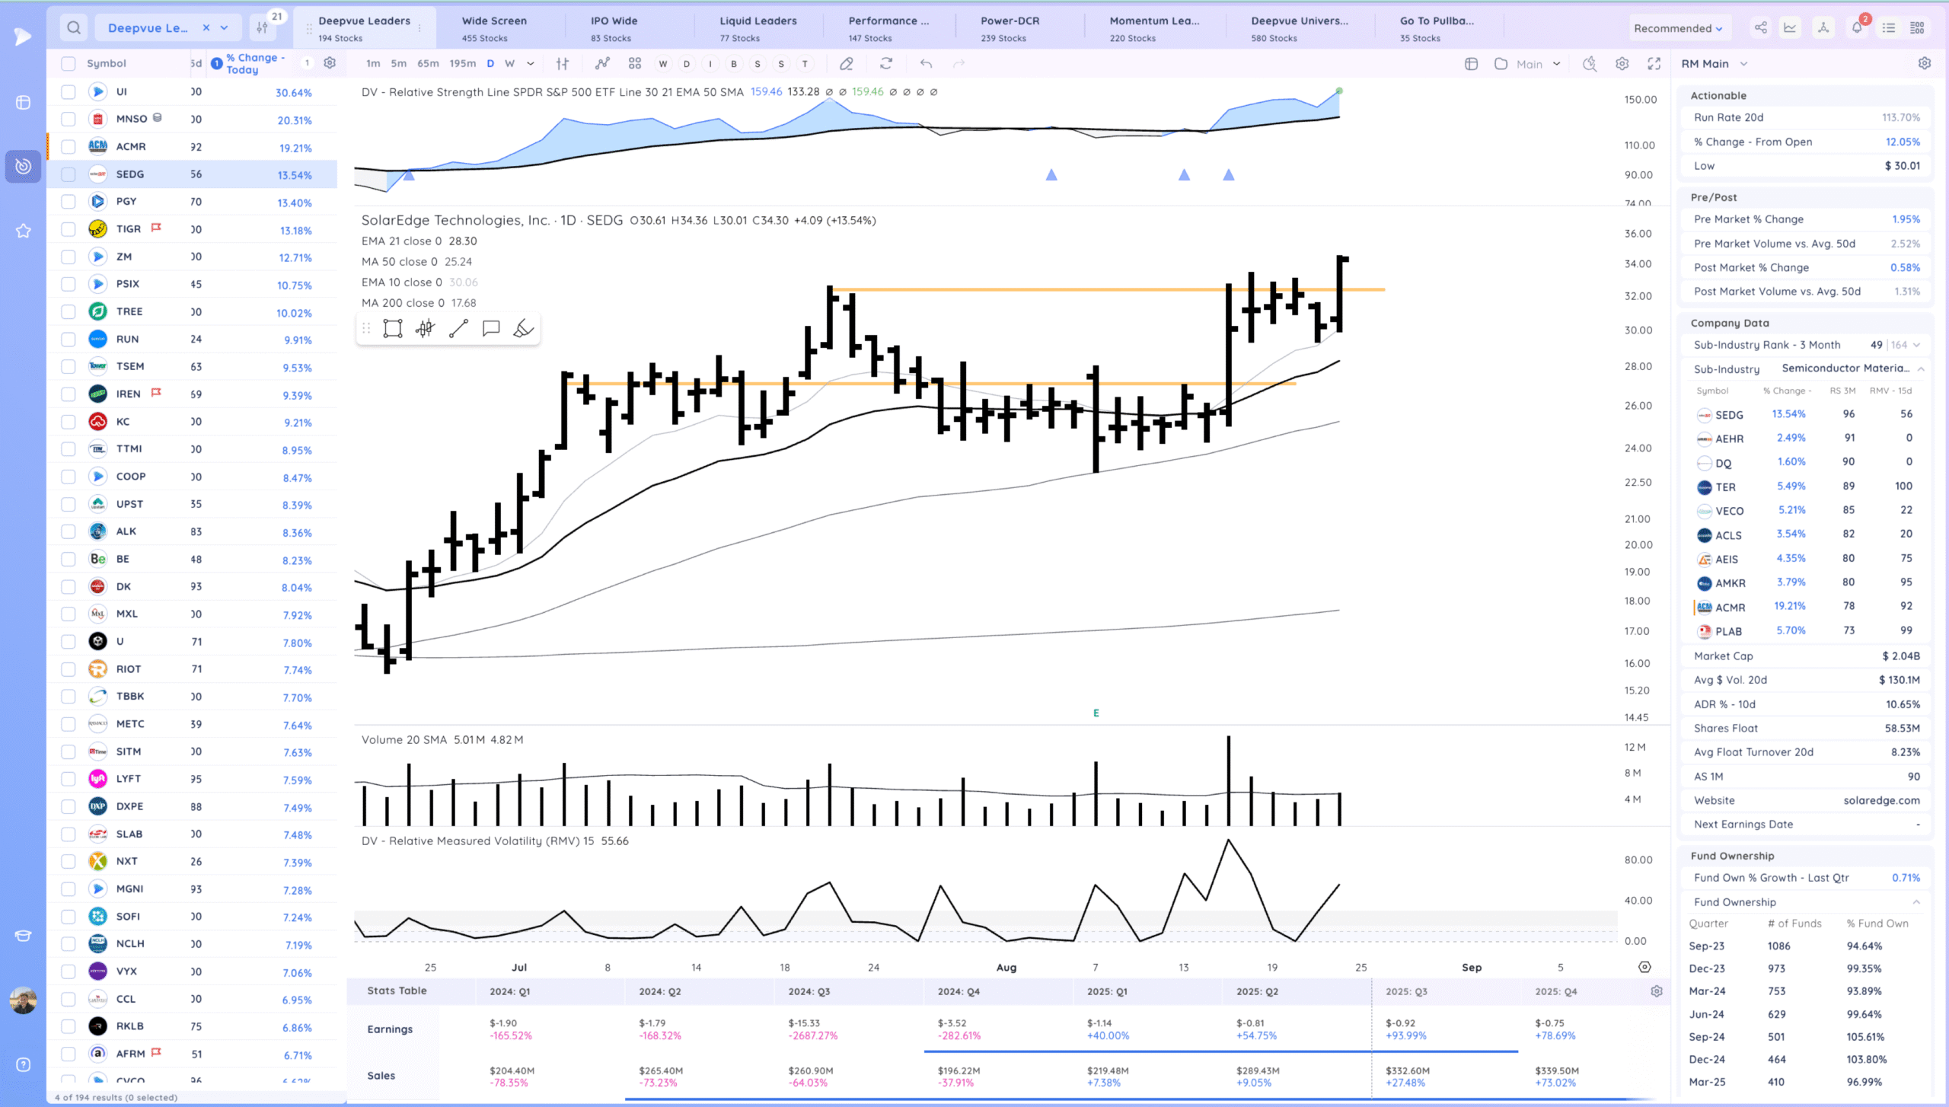Open the chart type bars icon
1949x1107 pixels.
[563, 64]
